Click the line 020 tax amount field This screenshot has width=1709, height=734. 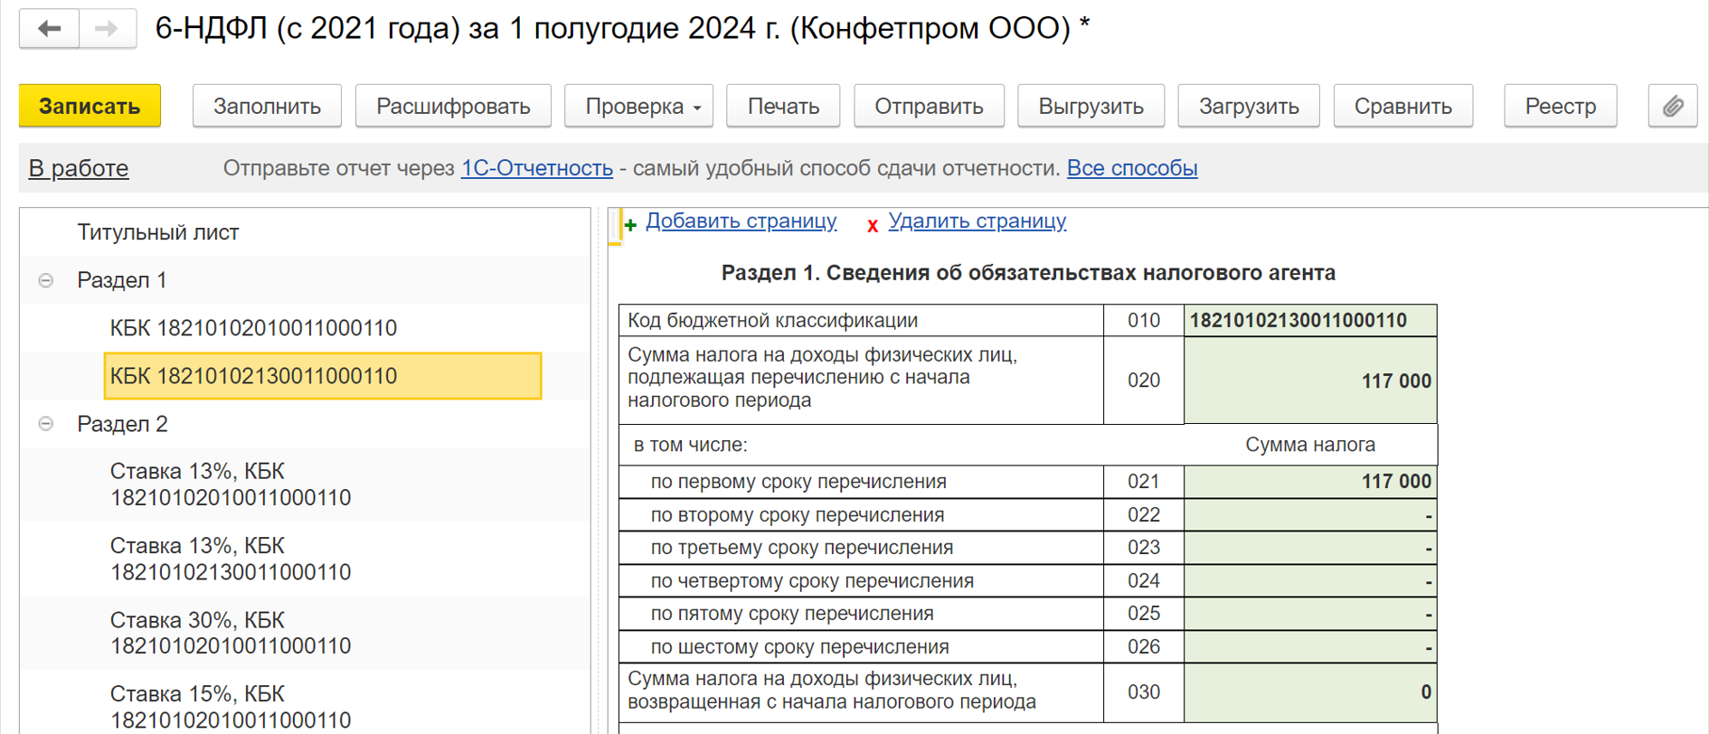1310,381
